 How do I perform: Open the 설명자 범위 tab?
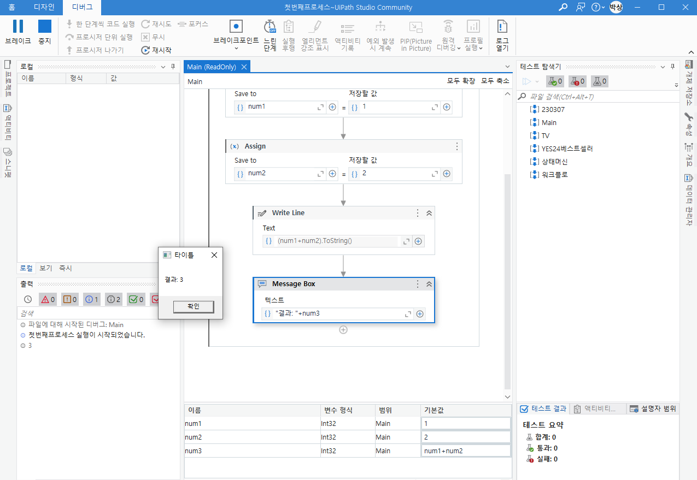[653, 408]
